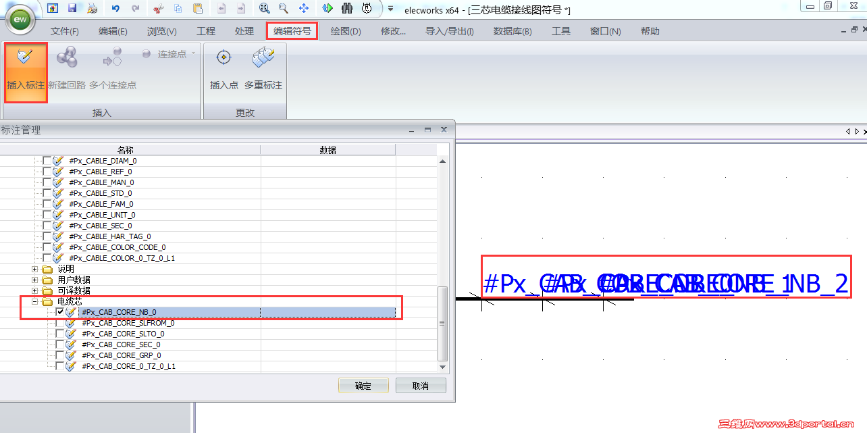
Task: Click the zoom extents magnifier icon
Action: [x=264, y=8]
